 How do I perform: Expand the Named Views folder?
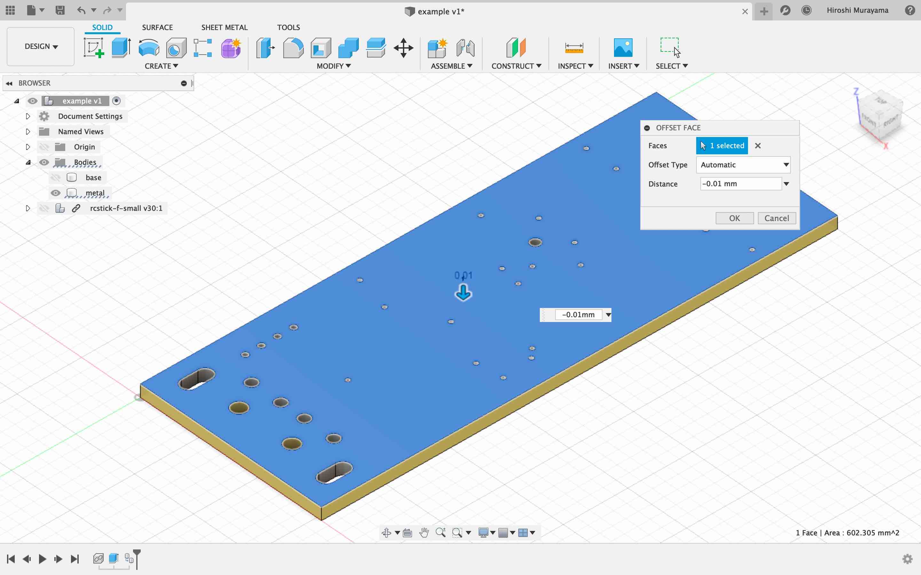pyautogui.click(x=28, y=132)
